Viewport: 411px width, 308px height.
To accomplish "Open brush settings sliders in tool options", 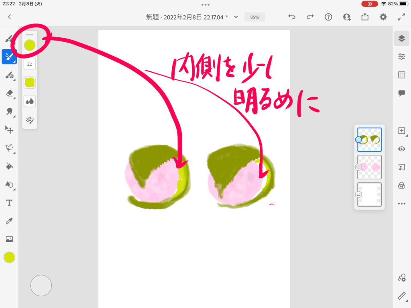I will point(30,120).
